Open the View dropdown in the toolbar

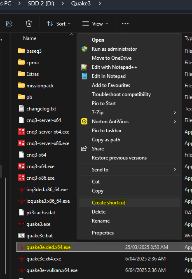95,23
